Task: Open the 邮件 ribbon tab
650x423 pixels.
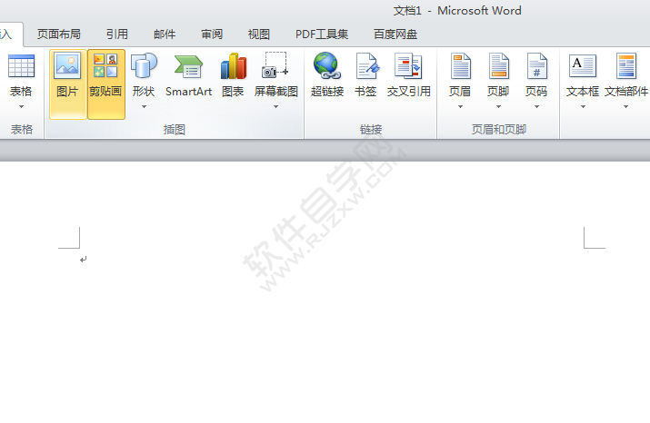Action: pyautogui.click(x=165, y=34)
